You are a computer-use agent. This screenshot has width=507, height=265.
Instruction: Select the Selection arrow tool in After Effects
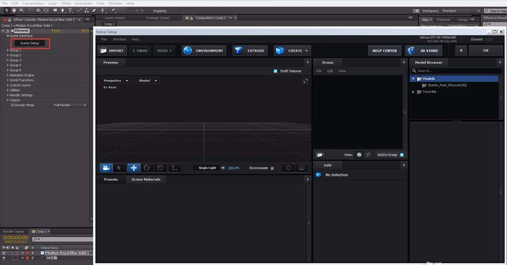7,10
